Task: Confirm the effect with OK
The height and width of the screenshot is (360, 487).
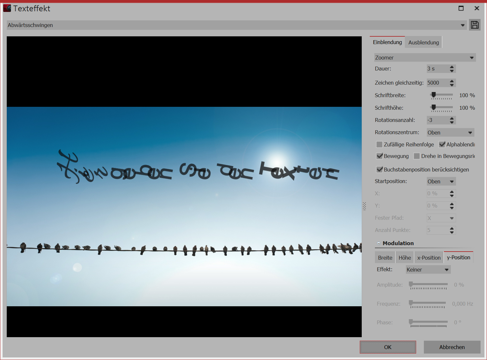Action: pyautogui.click(x=387, y=347)
